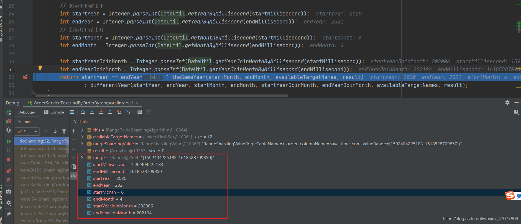521x224 pixels.
Task: Show the current execution point
Action: pos(72,112)
